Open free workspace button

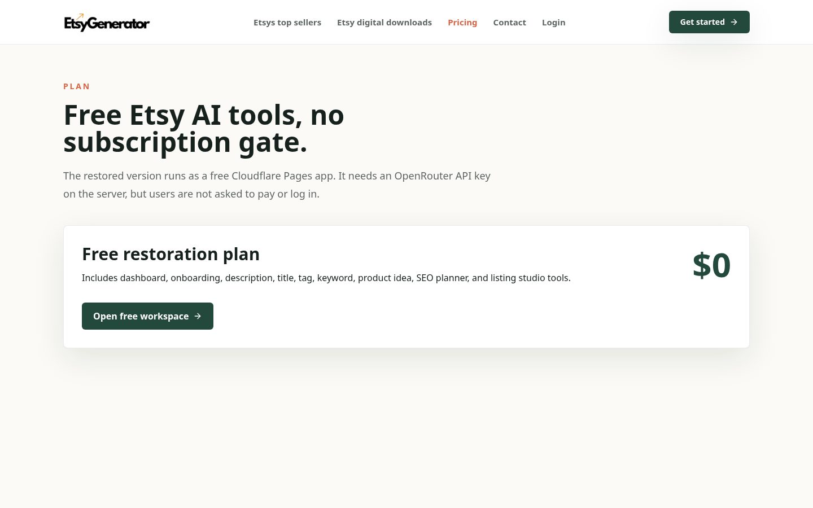point(147,316)
